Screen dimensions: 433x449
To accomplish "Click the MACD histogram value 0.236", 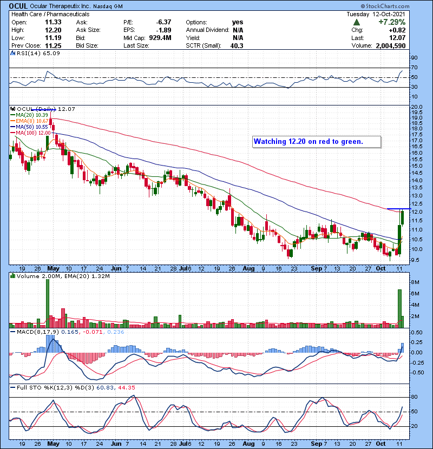I will (116, 332).
